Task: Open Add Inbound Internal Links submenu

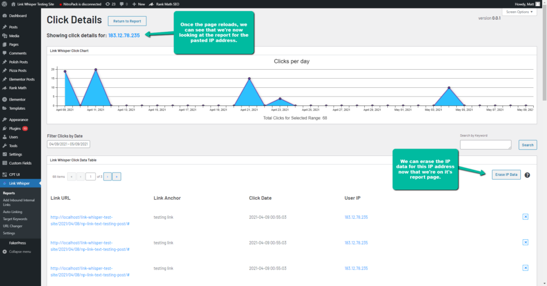Action: 19,202
